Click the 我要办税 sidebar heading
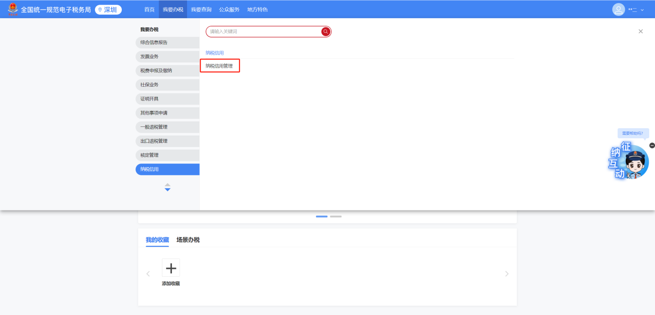This screenshot has width=655, height=315. tap(149, 30)
